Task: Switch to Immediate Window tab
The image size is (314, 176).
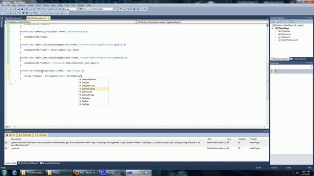Action: pos(50,163)
